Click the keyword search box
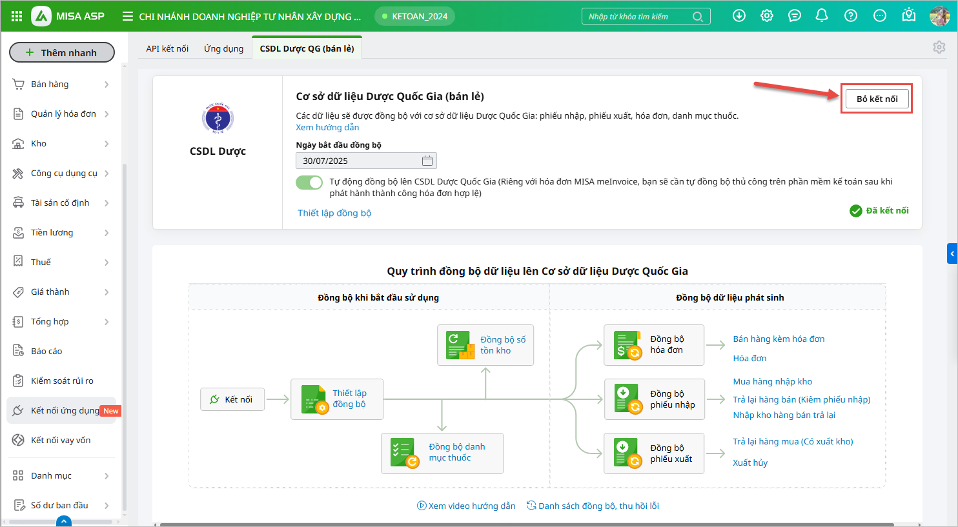Screen dimensions: 958x527 (646, 16)
